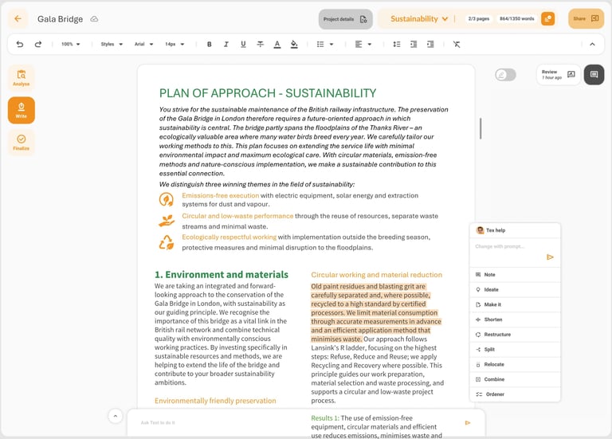Click the clear formatting icon
612x439 pixels.
click(x=457, y=45)
